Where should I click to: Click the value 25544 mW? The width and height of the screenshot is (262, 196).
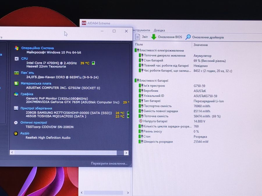point(201,142)
